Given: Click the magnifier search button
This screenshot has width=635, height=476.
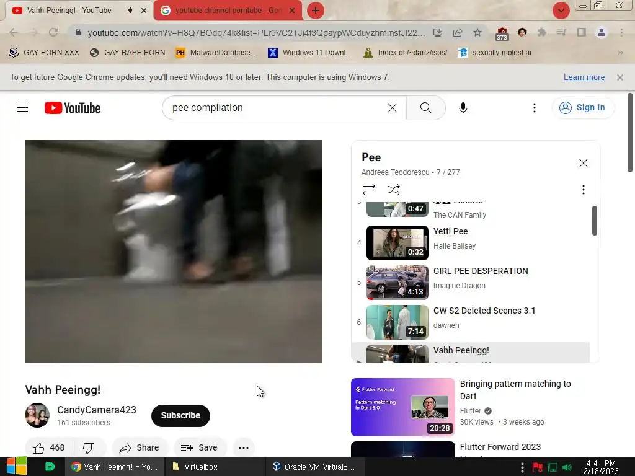Looking at the screenshot, I should 425,108.
